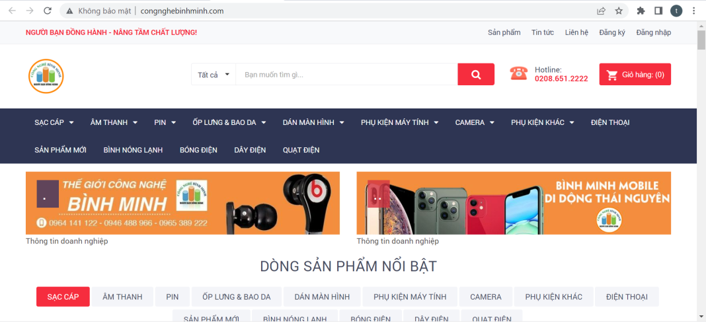Screen dimensions: 706x322
Task: Bookmark this page with star icon
Action: (619, 11)
